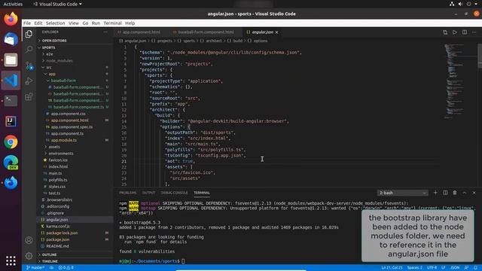Expand the e2e folder
The image size is (482, 271).
(50, 54)
